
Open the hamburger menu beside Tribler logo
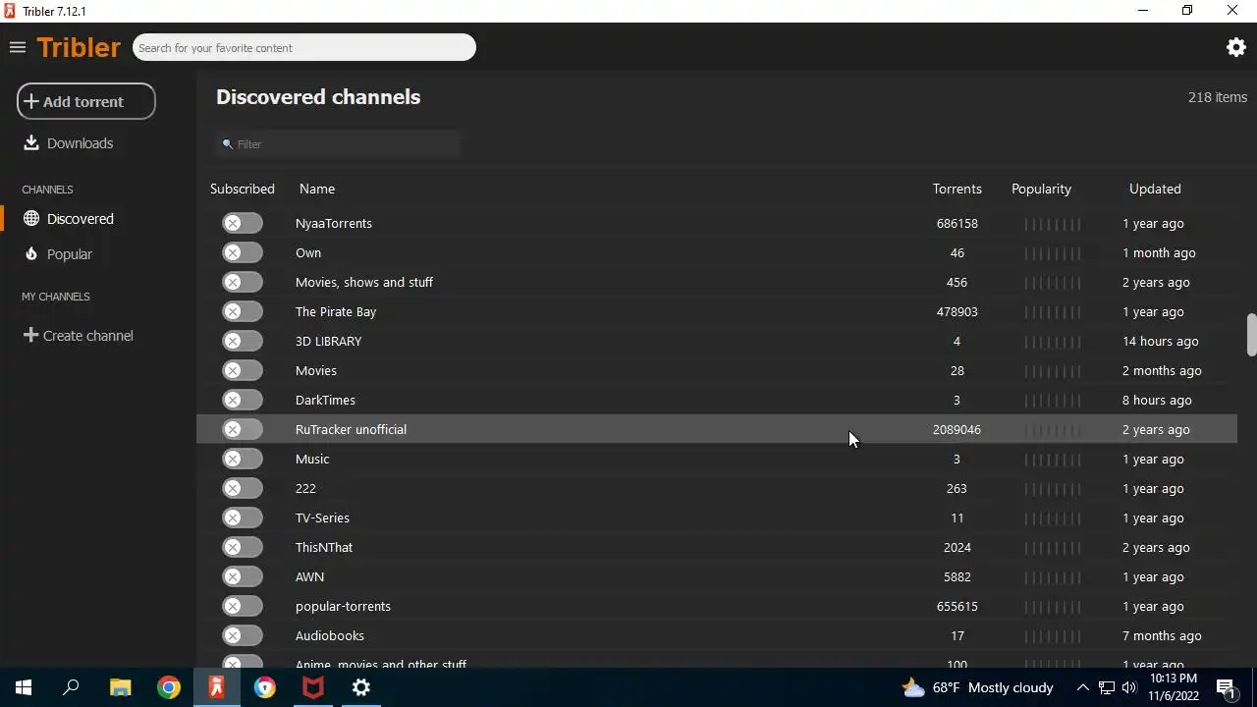[17, 47]
